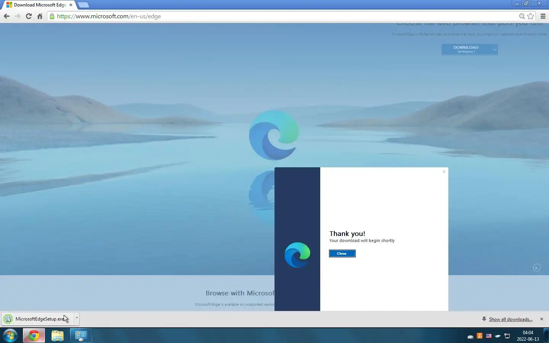Open the MicrosoftEdgeSetup.exe downloaded file
The image size is (549, 343).
pos(37,319)
